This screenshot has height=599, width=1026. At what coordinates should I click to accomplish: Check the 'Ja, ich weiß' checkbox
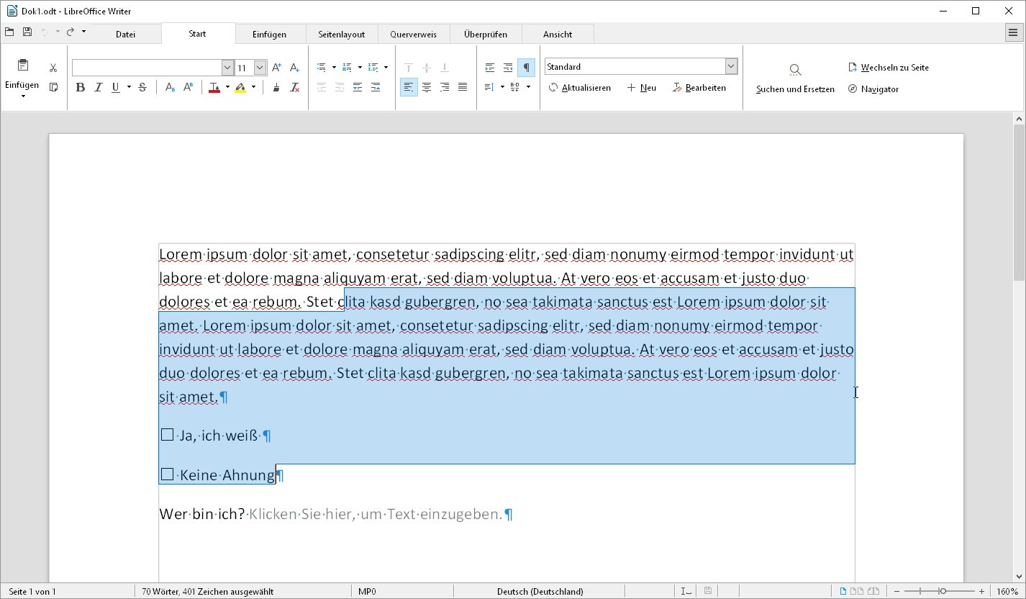[x=167, y=435]
